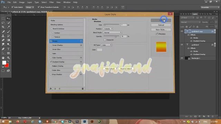Image resolution: width=221 pixels, height=124 pixels.
Task: Click lock all icon in Layers panel
Action: click(197, 27)
